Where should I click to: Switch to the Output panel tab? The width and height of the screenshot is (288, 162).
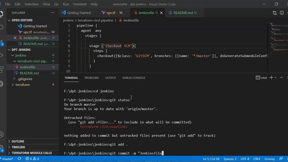point(111,78)
